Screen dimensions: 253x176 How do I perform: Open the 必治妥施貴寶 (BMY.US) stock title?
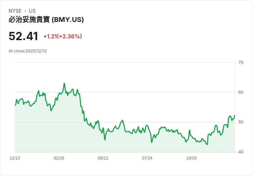[46, 20]
